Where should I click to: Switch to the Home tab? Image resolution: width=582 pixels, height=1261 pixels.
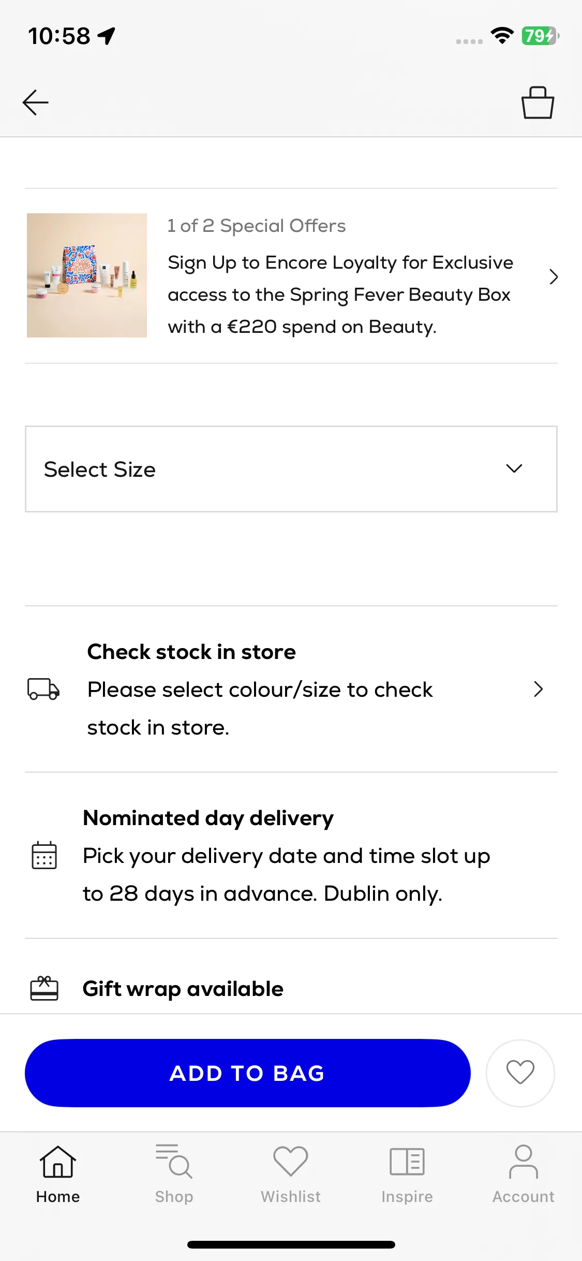(x=58, y=1174)
